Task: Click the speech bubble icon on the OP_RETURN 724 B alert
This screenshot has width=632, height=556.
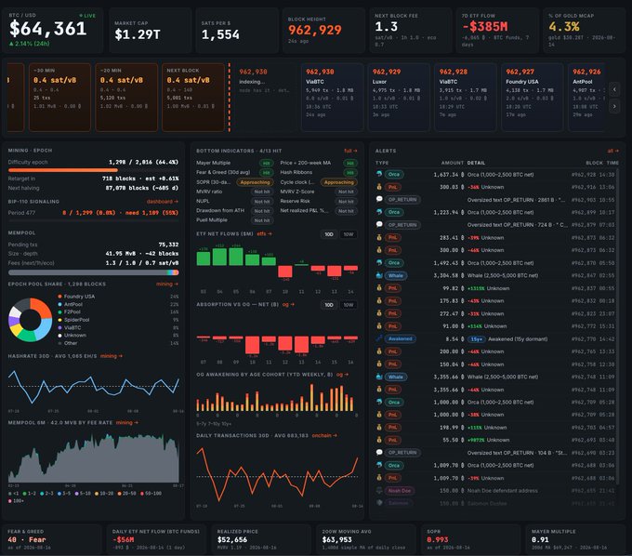Action: [x=379, y=224]
